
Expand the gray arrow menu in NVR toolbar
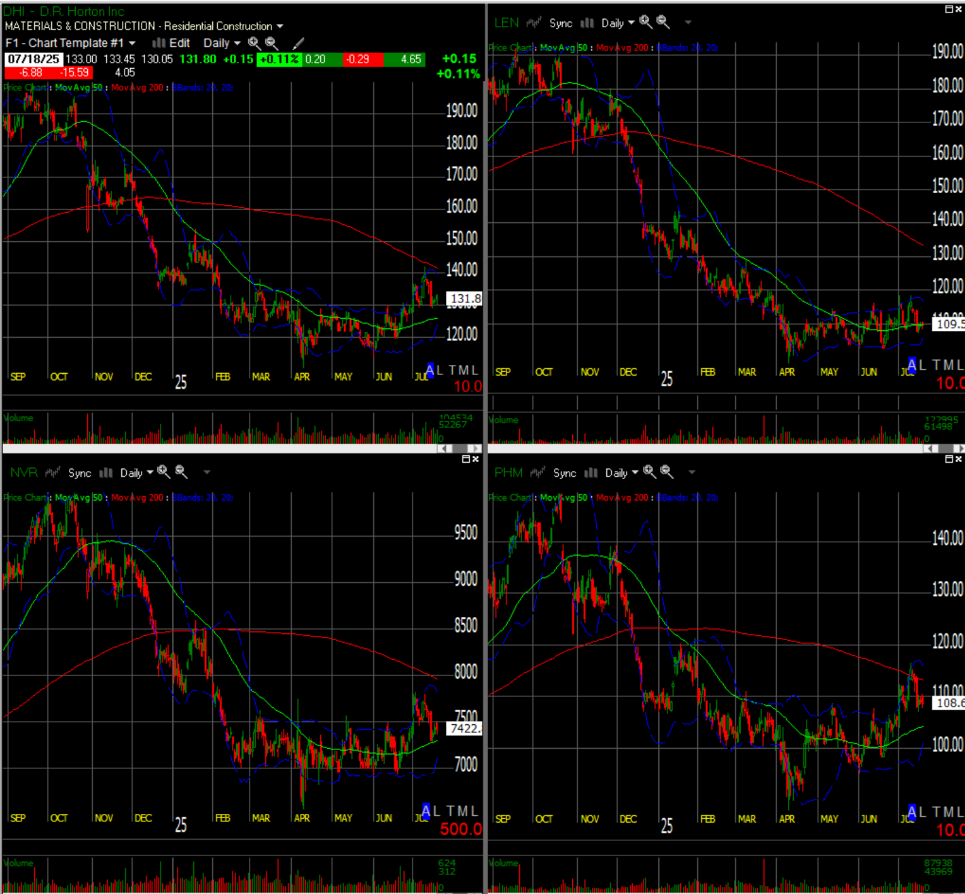point(207,472)
